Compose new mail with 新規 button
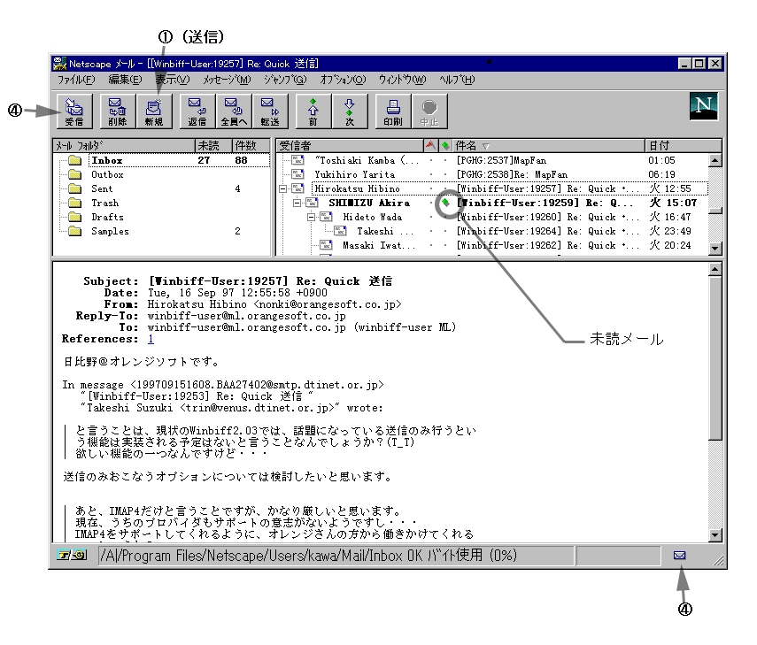 [154, 111]
